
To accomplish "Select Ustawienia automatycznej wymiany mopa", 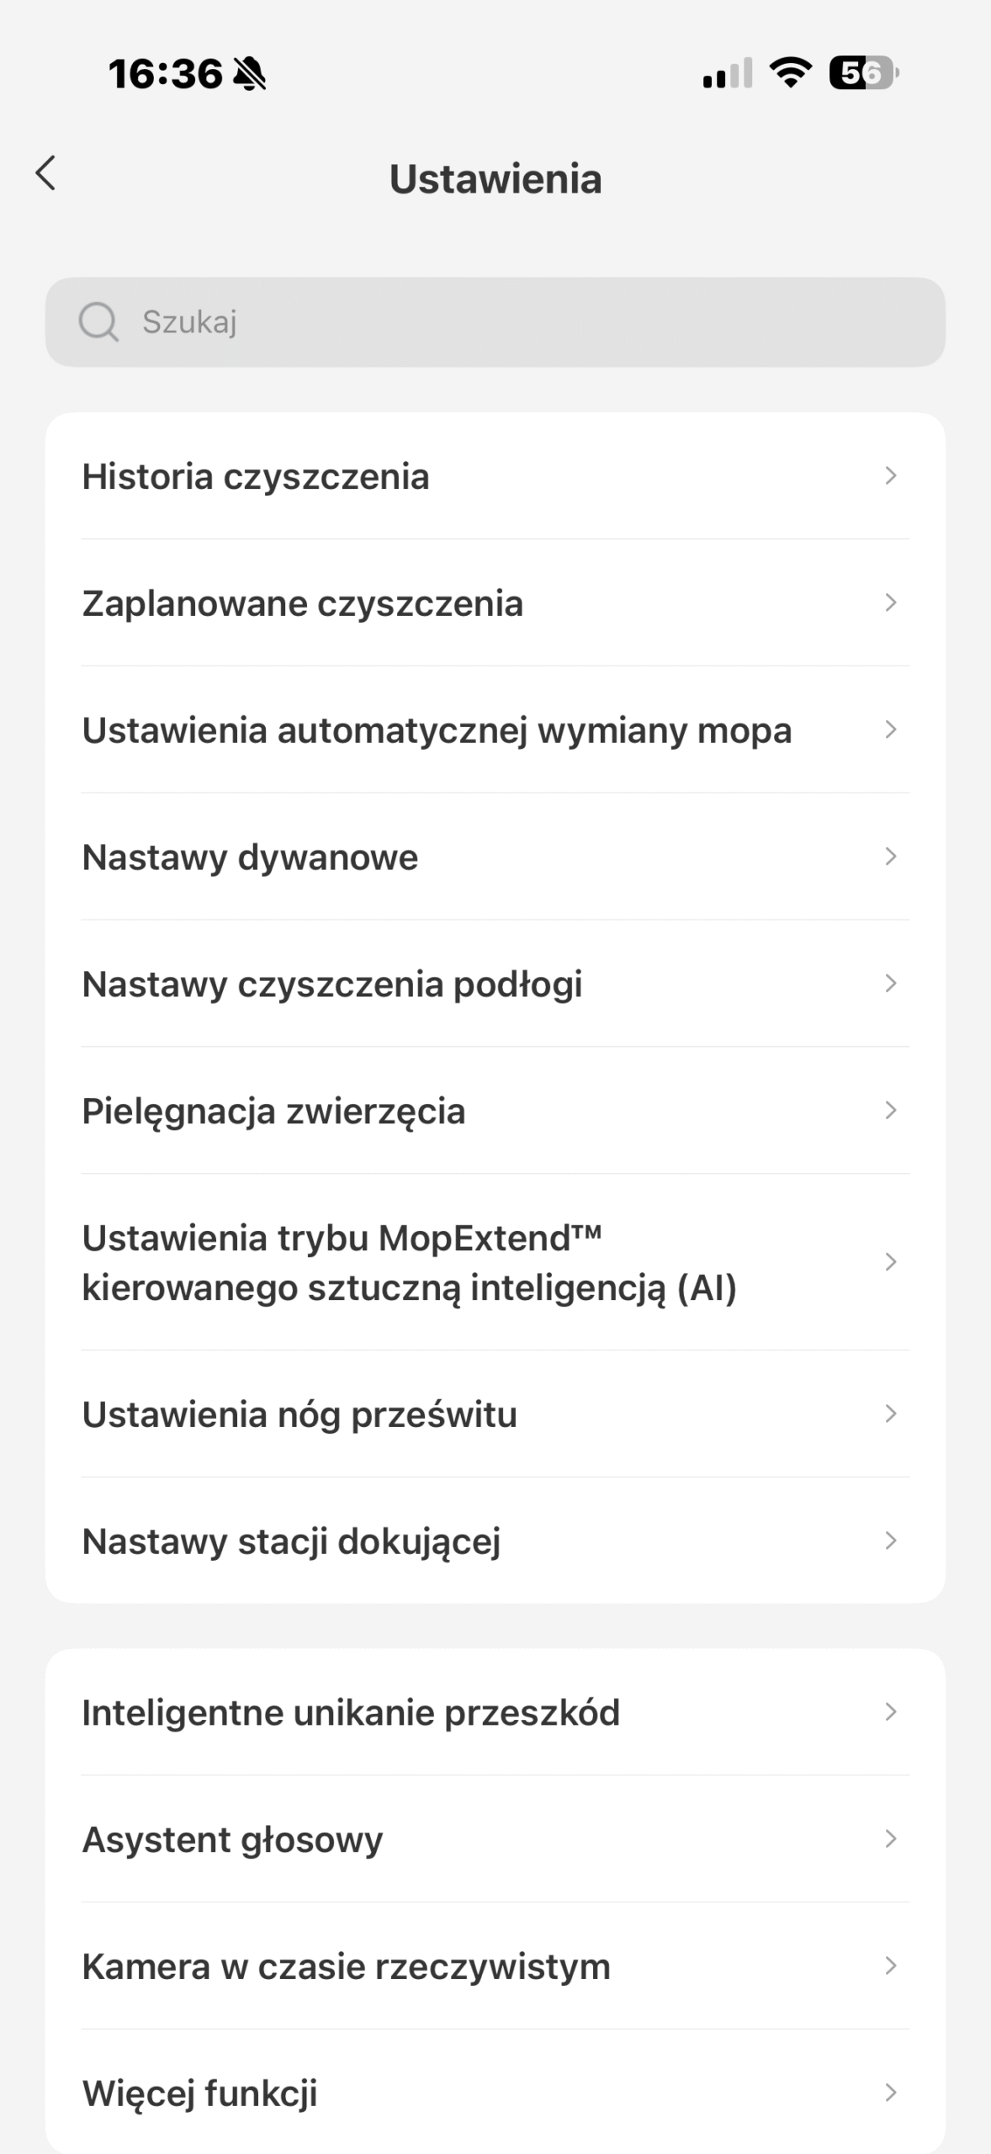I will 437,730.
